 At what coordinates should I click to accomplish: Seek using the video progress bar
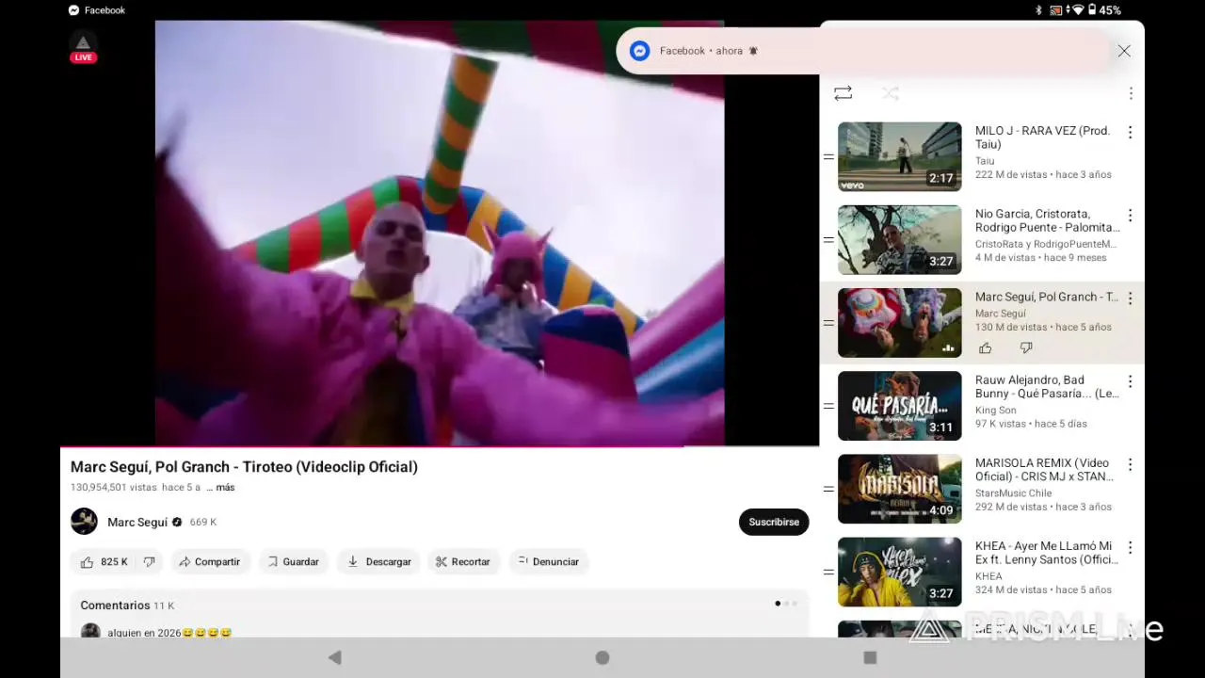pos(440,445)
